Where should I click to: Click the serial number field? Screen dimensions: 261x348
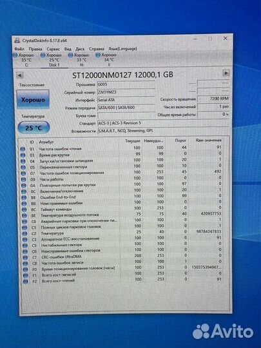pos(126,92)
